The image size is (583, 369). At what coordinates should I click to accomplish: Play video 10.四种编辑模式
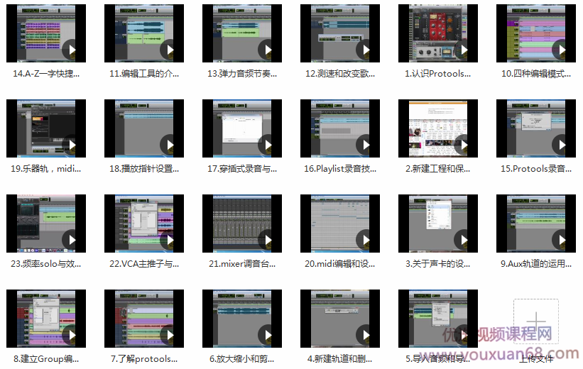tap(560, 49)
